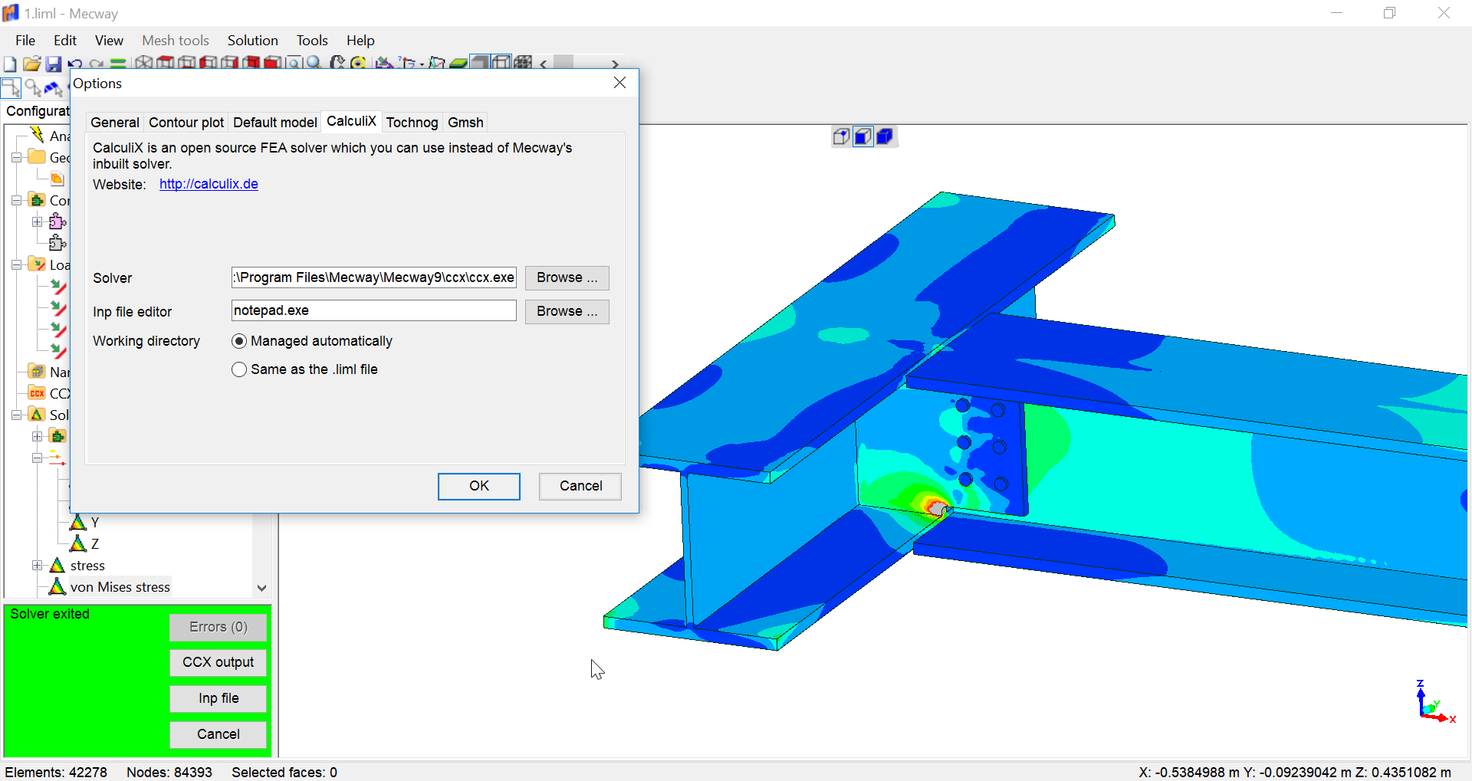Open the Tools menu

coord(312,41)
